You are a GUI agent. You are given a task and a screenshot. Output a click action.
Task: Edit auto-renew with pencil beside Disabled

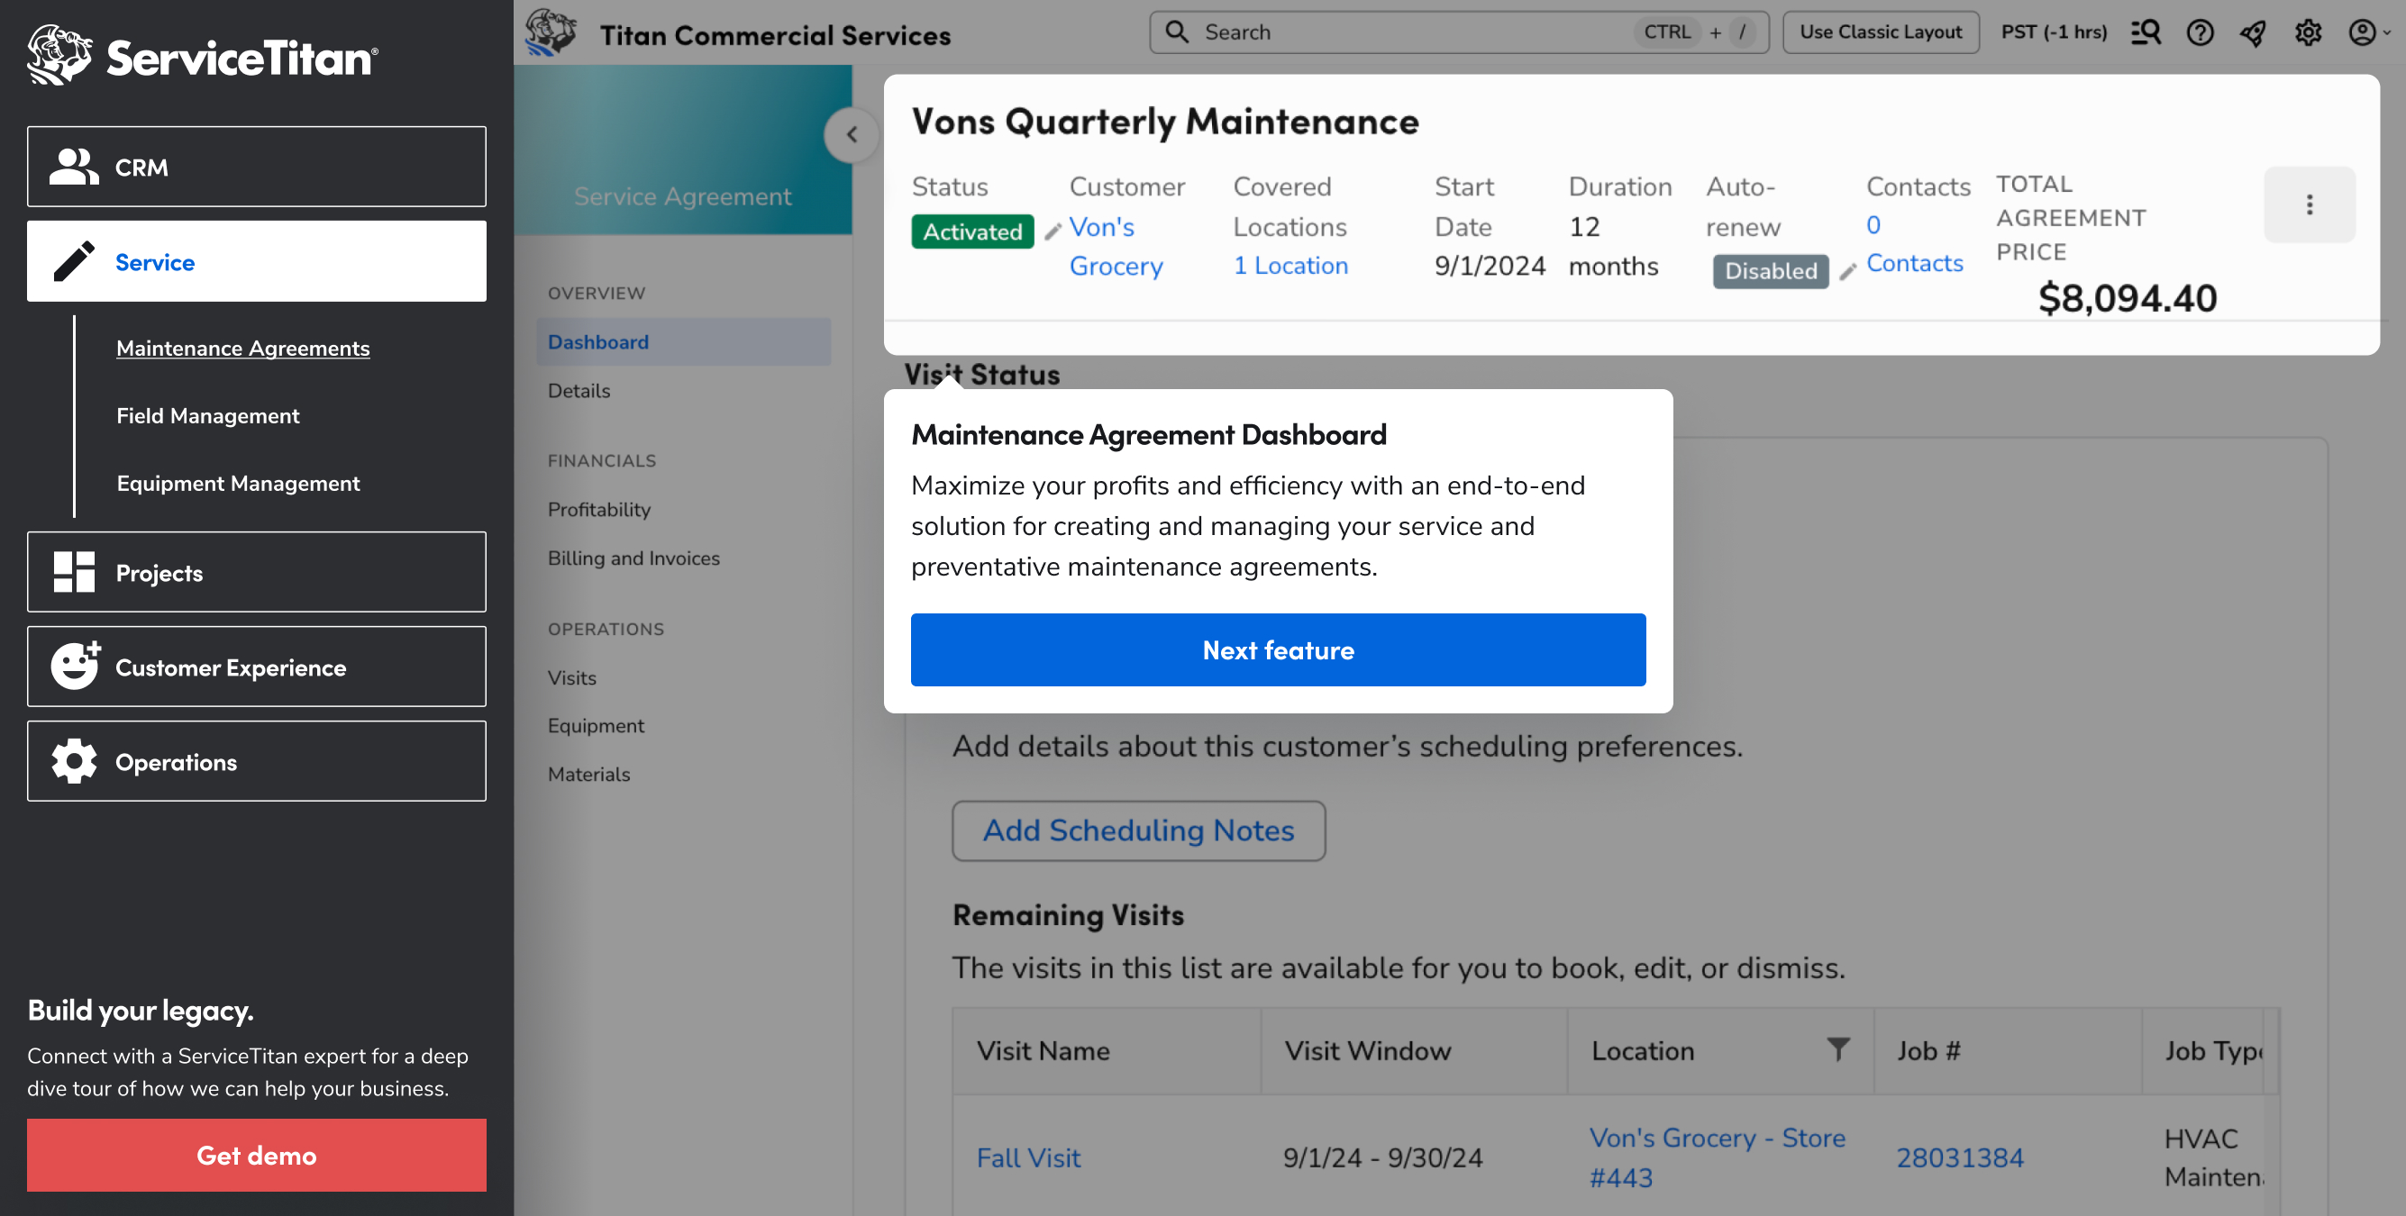pos(1847,272)
